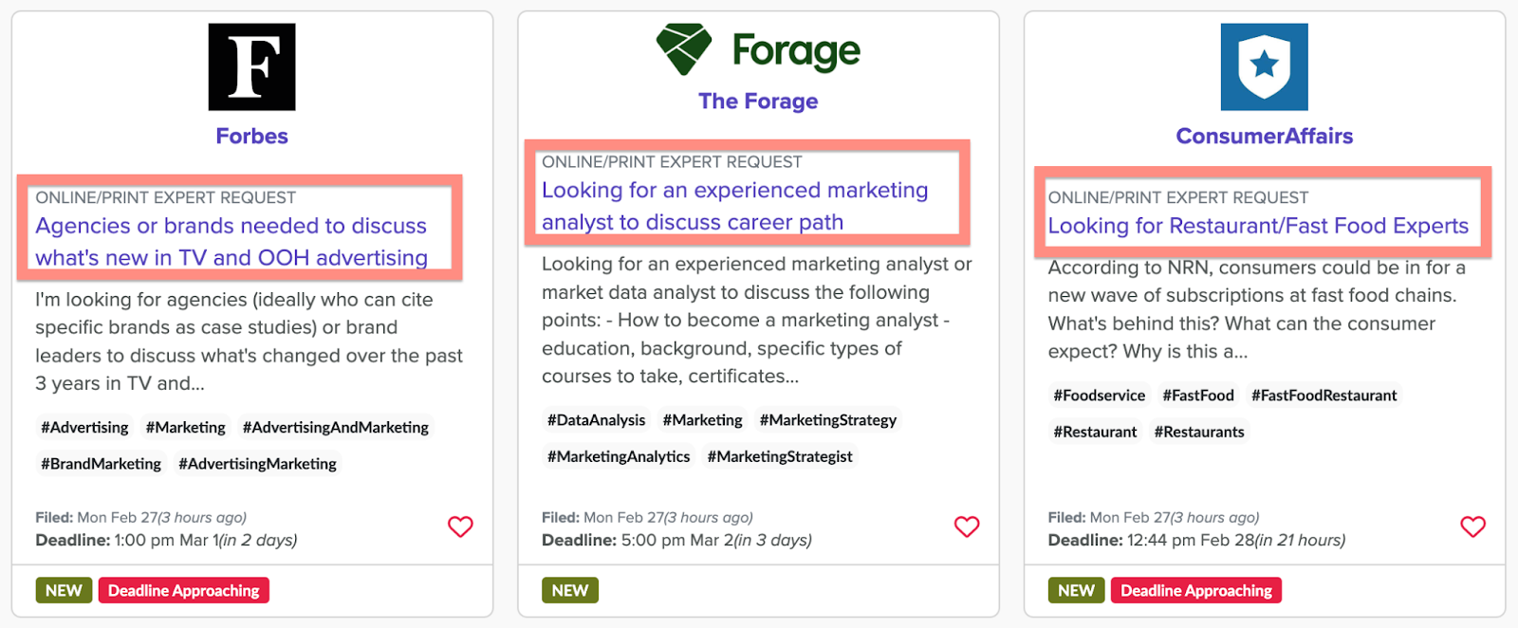This screenshot has height=628, width=1518.
Task: Click the #MarketingStrategist tag
Action: (780, 456)
